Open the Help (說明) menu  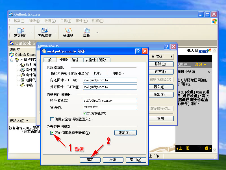click(98, 21)
